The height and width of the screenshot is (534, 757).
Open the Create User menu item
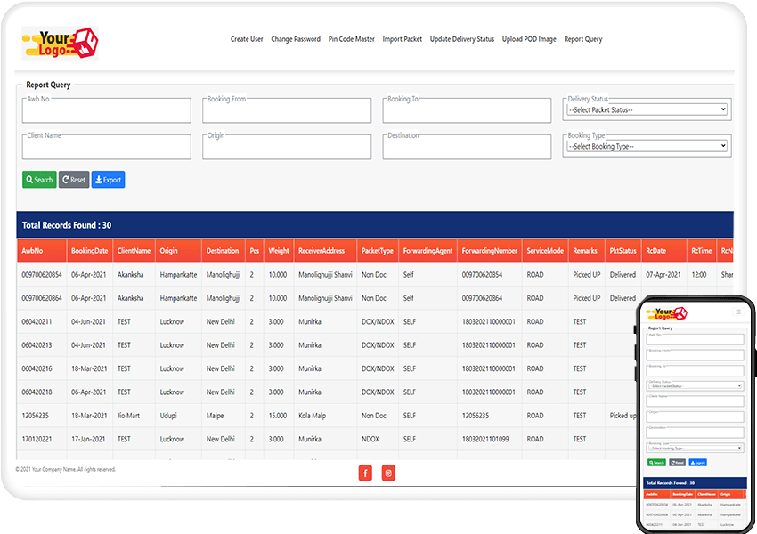(x=247, y=39)
